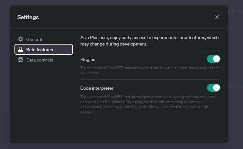Viewport: 243px width, 149px height.
Task: Click the Plugins label text
Action: [88, 60]
